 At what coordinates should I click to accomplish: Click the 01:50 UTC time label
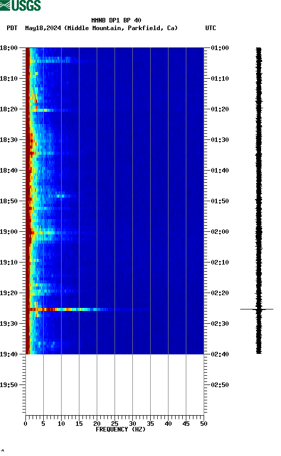pos(220,201)
